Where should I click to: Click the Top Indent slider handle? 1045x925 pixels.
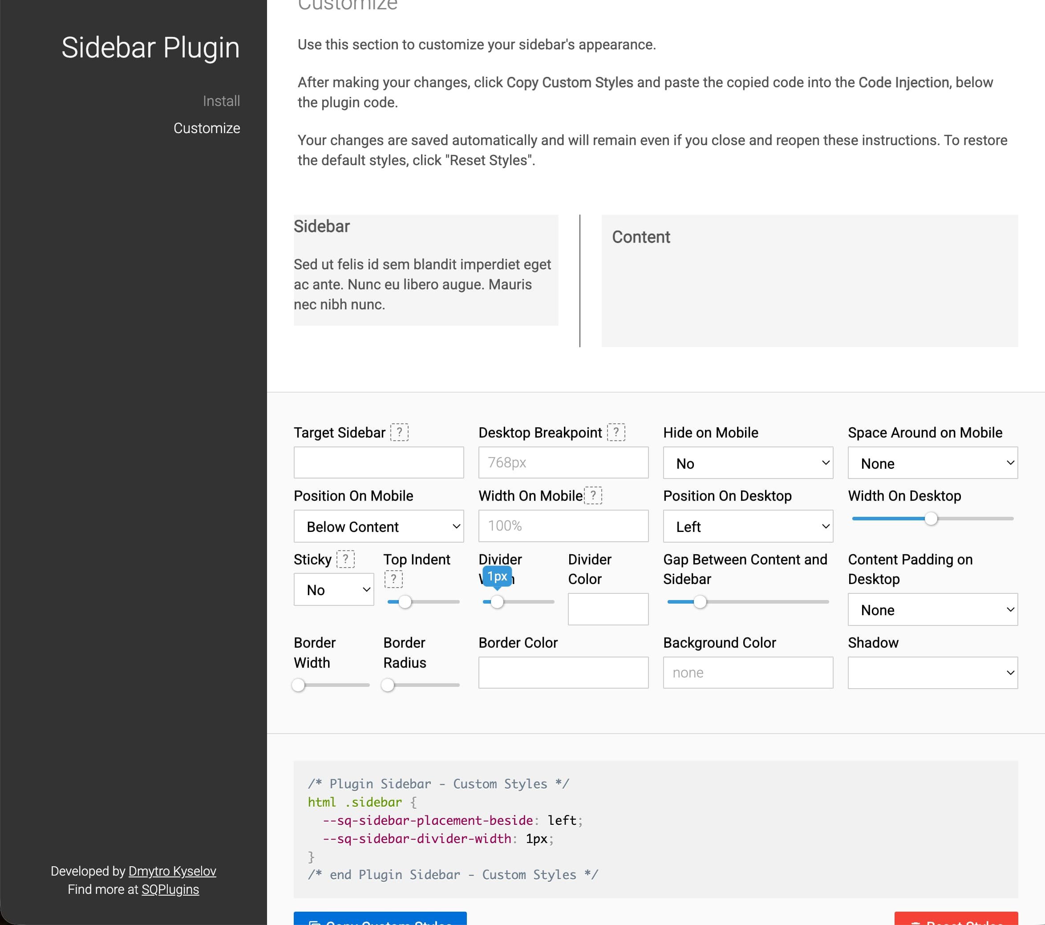click(x=405, y=602)
